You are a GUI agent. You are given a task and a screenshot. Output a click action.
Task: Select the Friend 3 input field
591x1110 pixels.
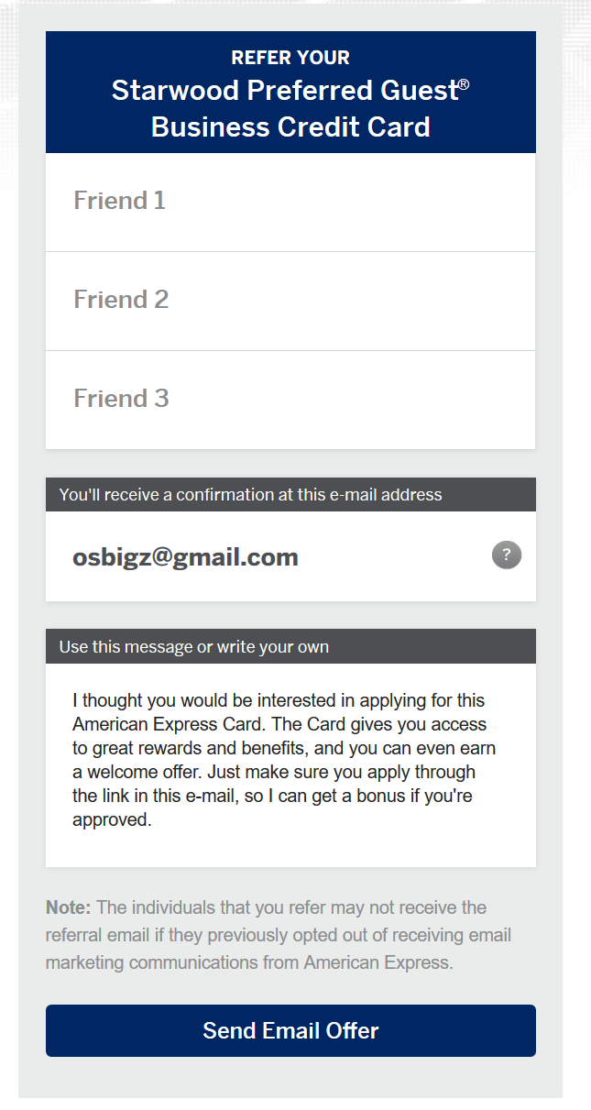(x=290, y=400)
